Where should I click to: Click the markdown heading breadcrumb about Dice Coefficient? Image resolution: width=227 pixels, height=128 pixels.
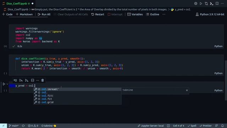99,10
